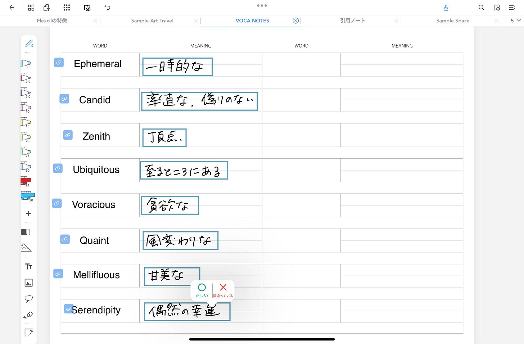Tap the three-dot multitasking indicator
524x344 pixels.
tap(262, 5)
